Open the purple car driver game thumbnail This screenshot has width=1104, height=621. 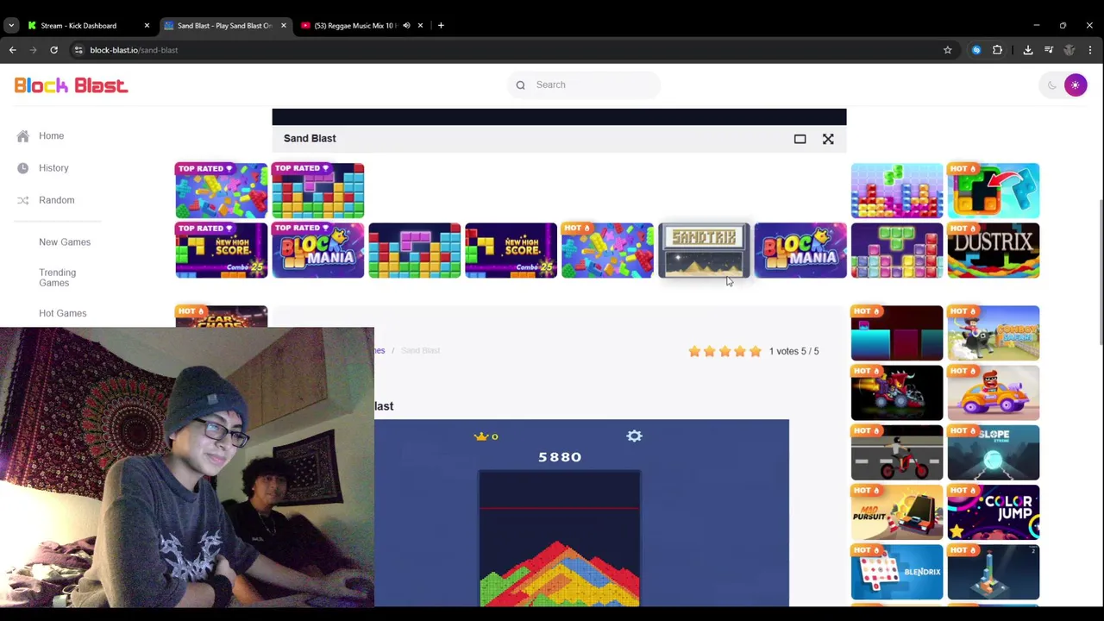[993, 392]
